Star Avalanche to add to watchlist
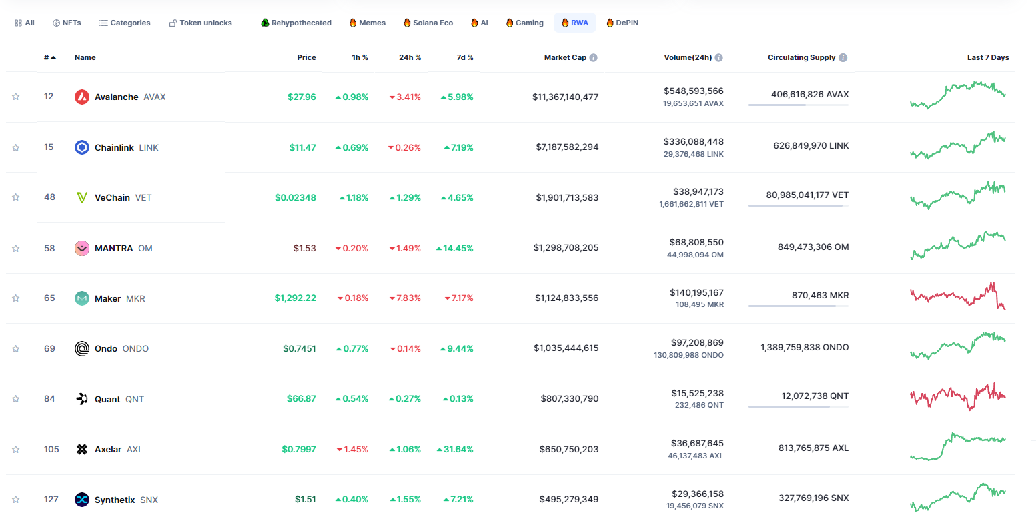Image resolution: width=1036 pixels, height=517 pixels. click(x=15, y=97)
